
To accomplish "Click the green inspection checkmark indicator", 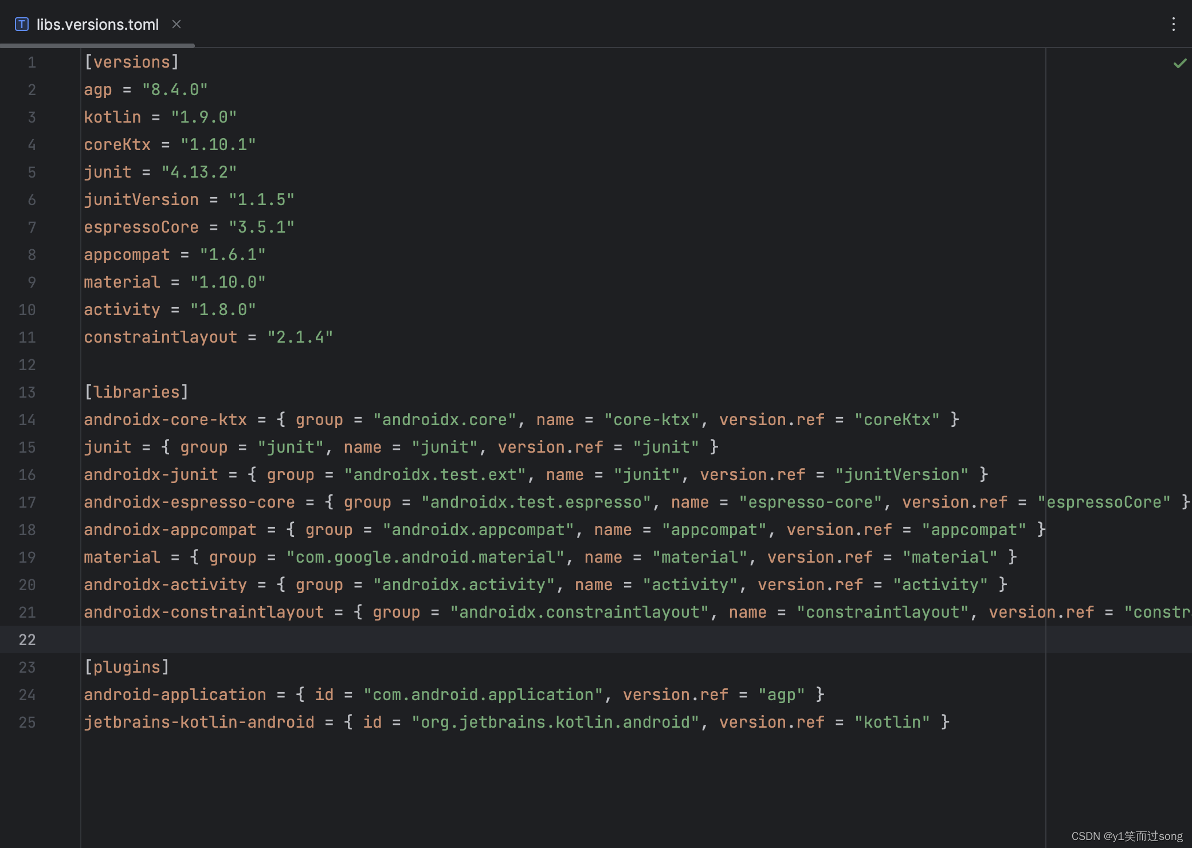I will (x=1179, y=63).
